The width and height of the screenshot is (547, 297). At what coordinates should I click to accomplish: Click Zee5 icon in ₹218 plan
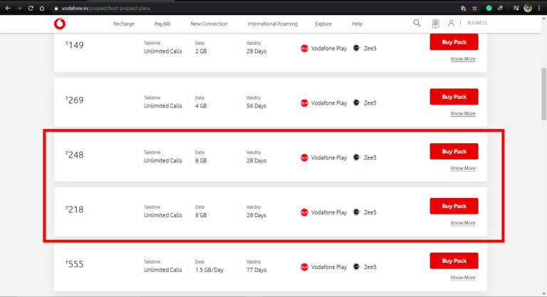tap(357, 212)
